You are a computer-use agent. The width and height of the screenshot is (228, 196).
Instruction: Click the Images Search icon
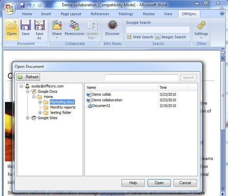click(158, 37)
